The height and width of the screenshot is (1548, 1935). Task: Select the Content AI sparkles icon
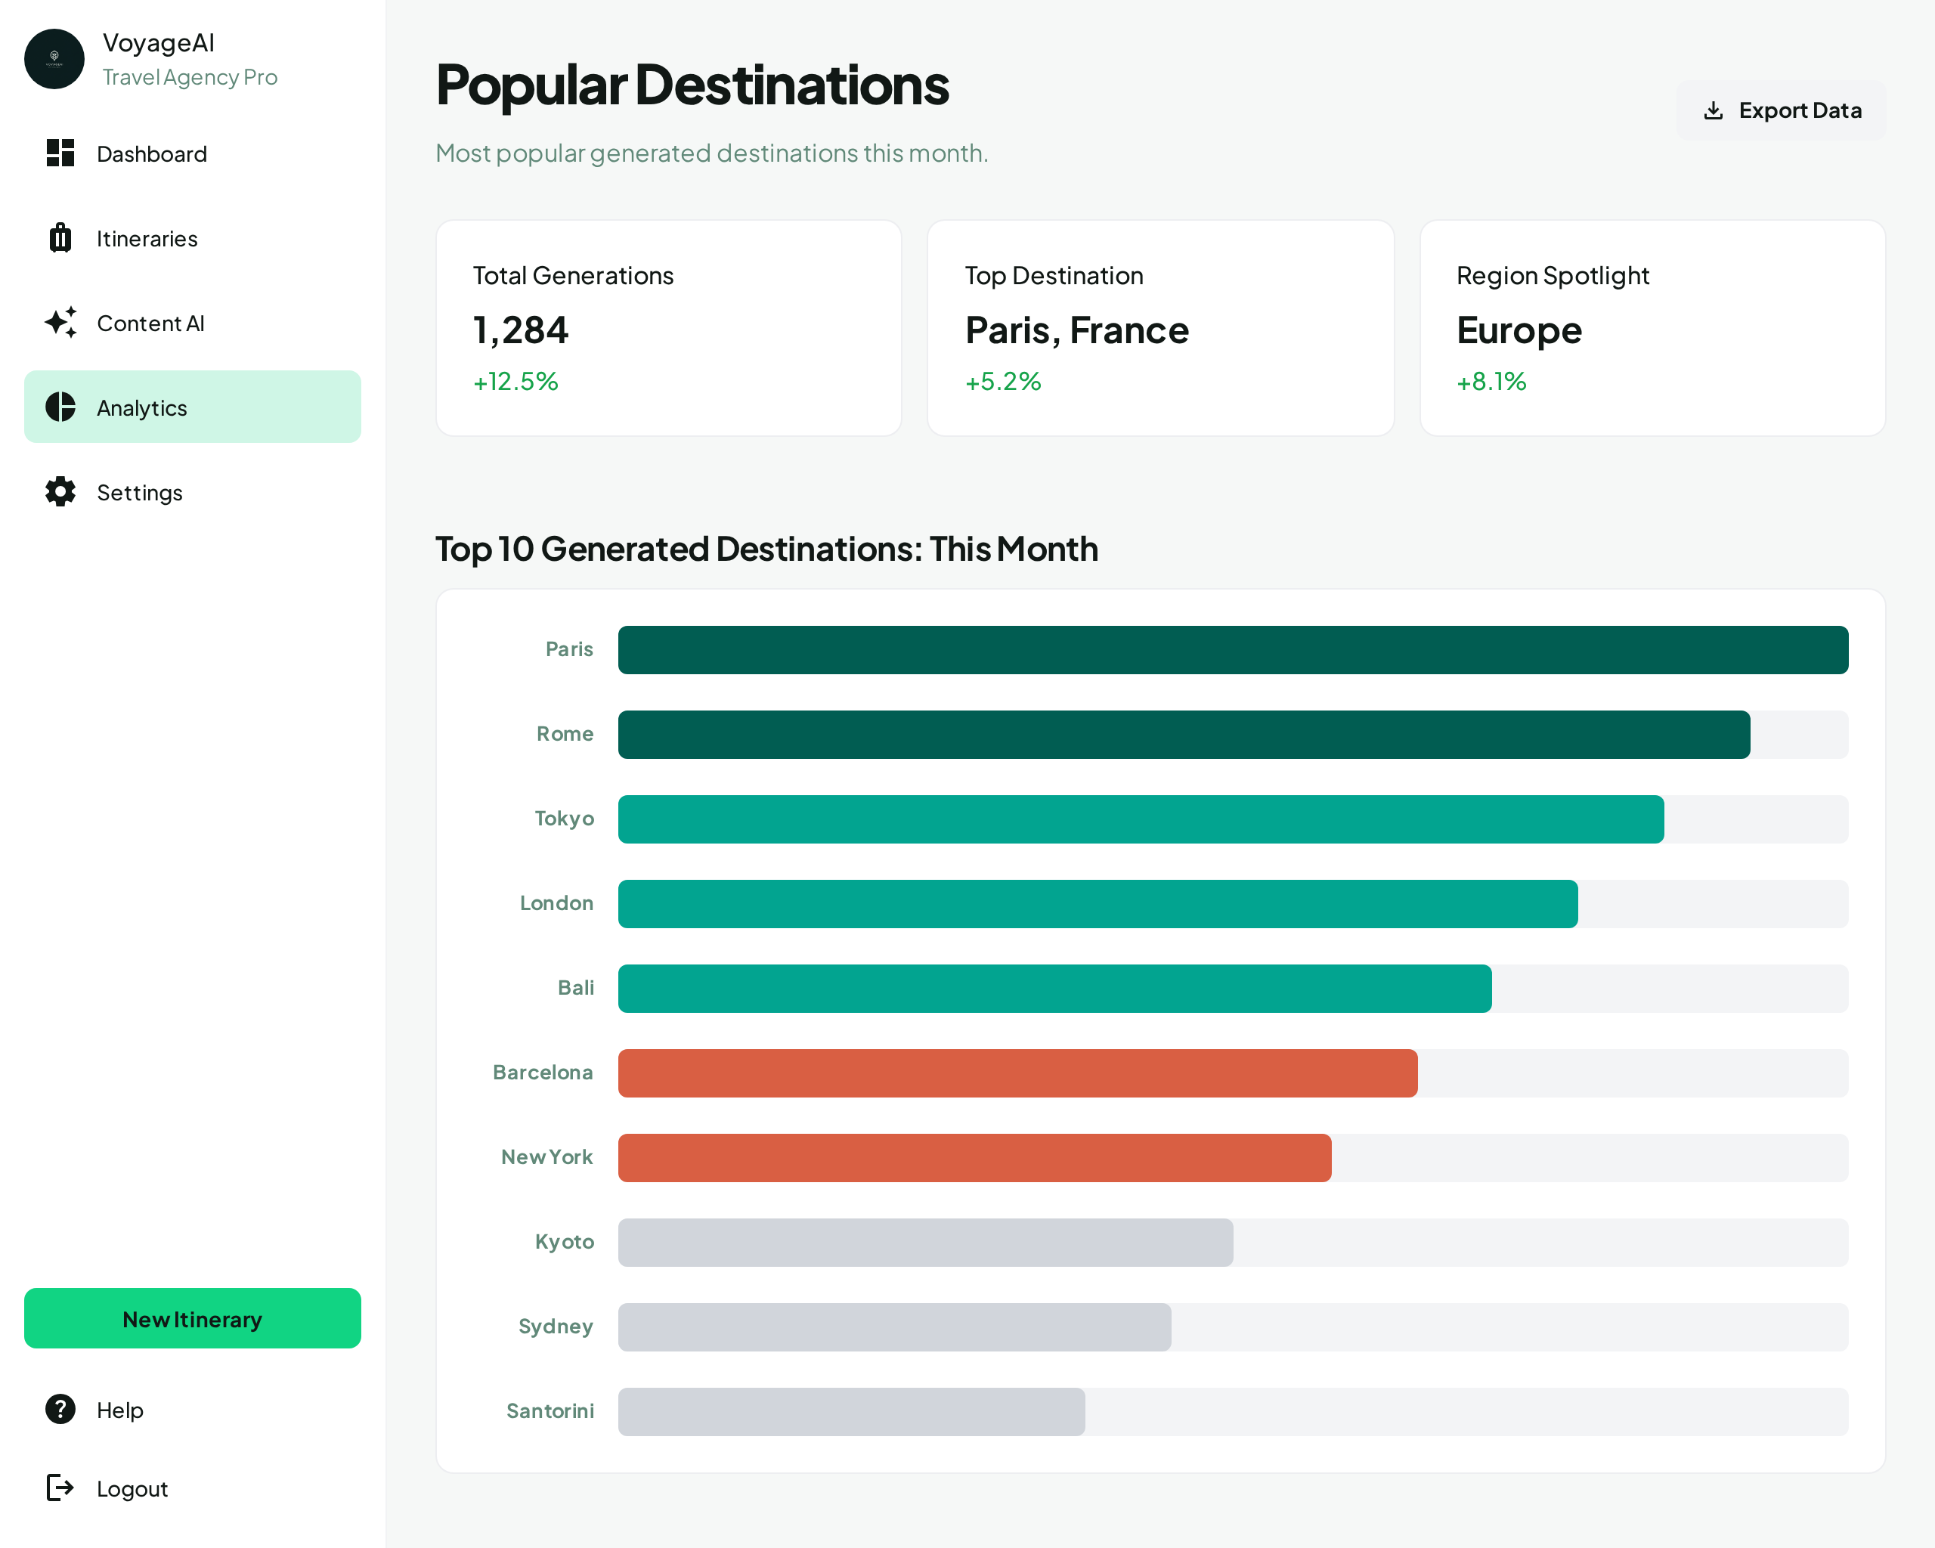(x=59, y=323)
